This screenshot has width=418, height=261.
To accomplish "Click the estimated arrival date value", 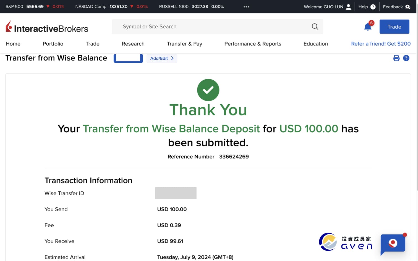I will 195,257.
